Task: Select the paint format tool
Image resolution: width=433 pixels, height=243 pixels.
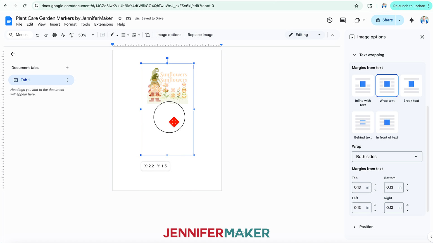Action: pos(72,35)
